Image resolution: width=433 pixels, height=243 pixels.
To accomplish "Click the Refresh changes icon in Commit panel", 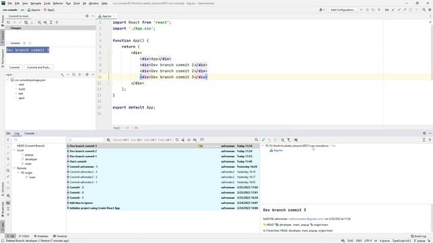I will coord(8,22).
